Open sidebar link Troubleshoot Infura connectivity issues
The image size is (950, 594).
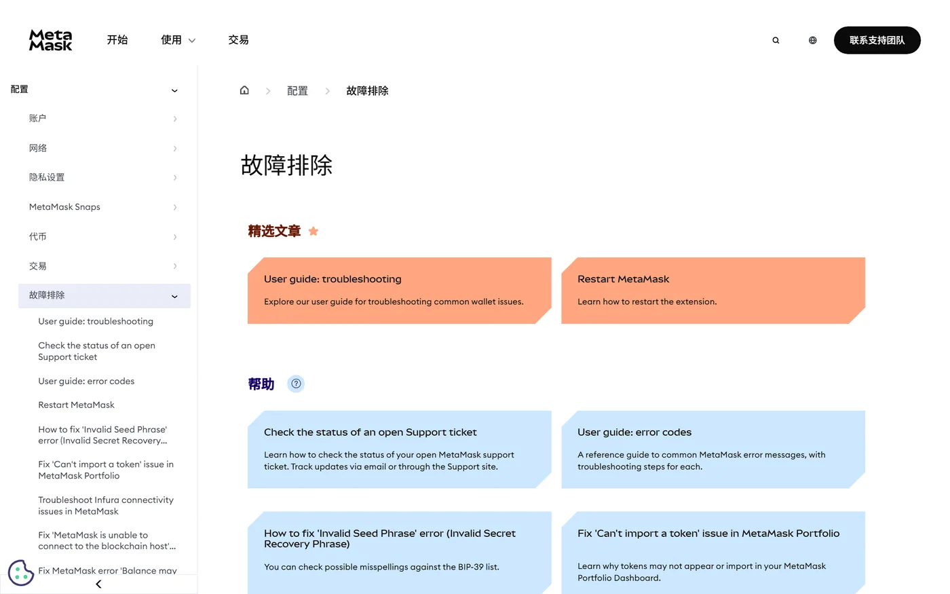(x=106, y=505)
